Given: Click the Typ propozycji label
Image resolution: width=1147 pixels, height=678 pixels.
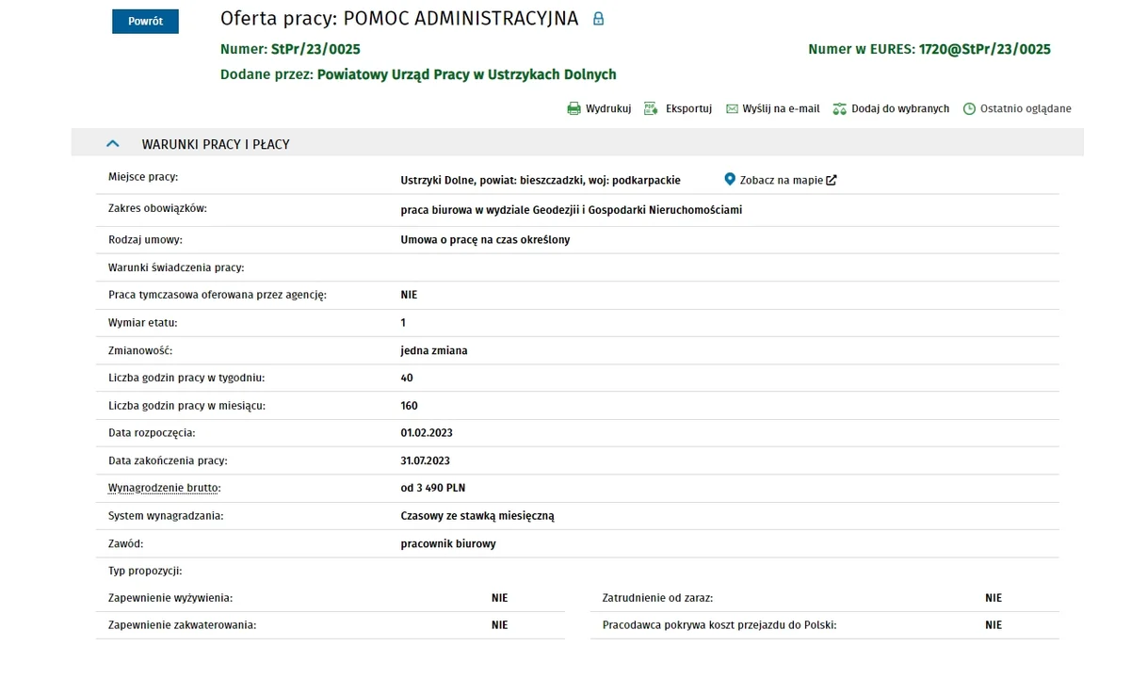Looking at the screenshot, I should 145,571.
